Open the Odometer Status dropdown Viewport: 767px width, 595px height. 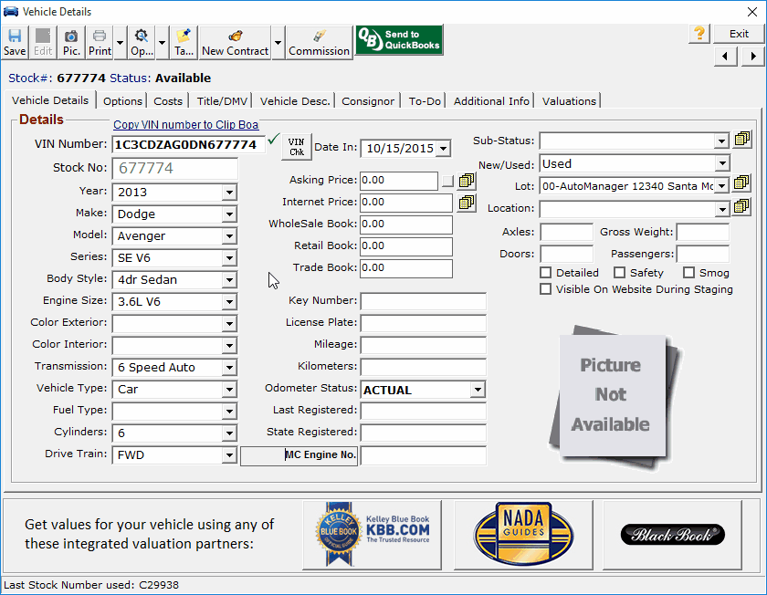point(478,390)
